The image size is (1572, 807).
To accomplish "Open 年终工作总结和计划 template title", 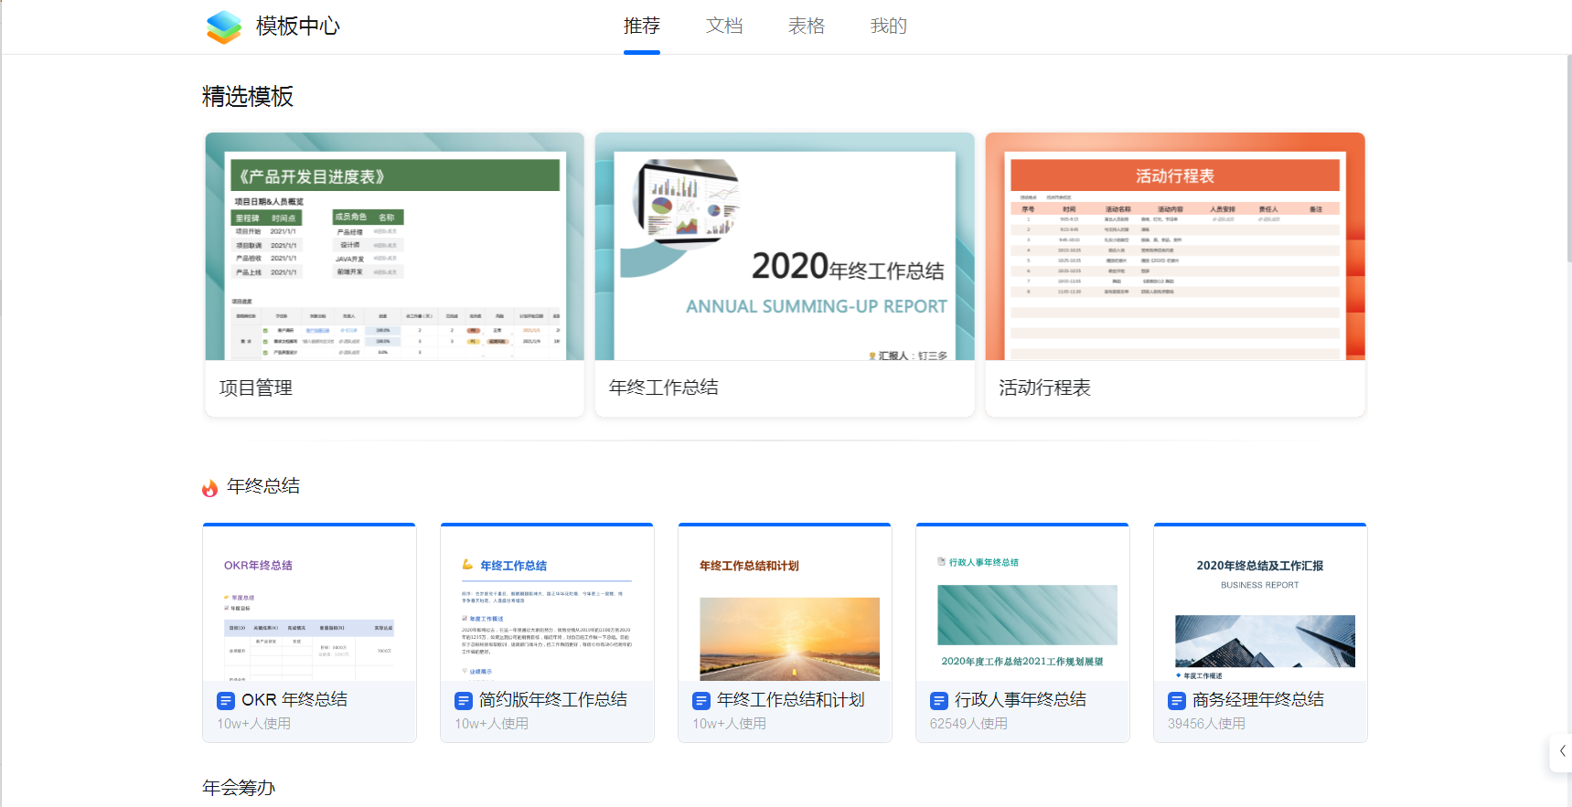I will [x=791, y=699].
